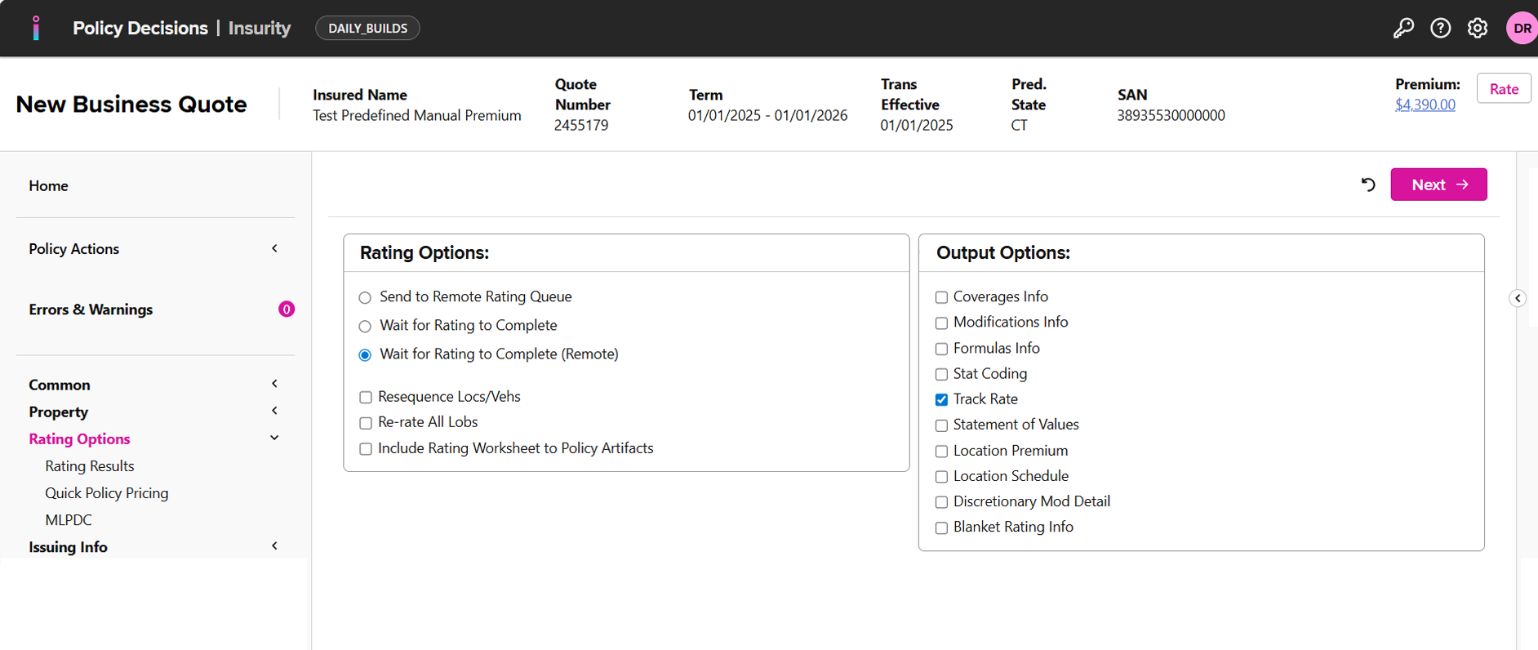Open the settings gear icon
Screen dimensions: 1538x650
[1478, 28]
